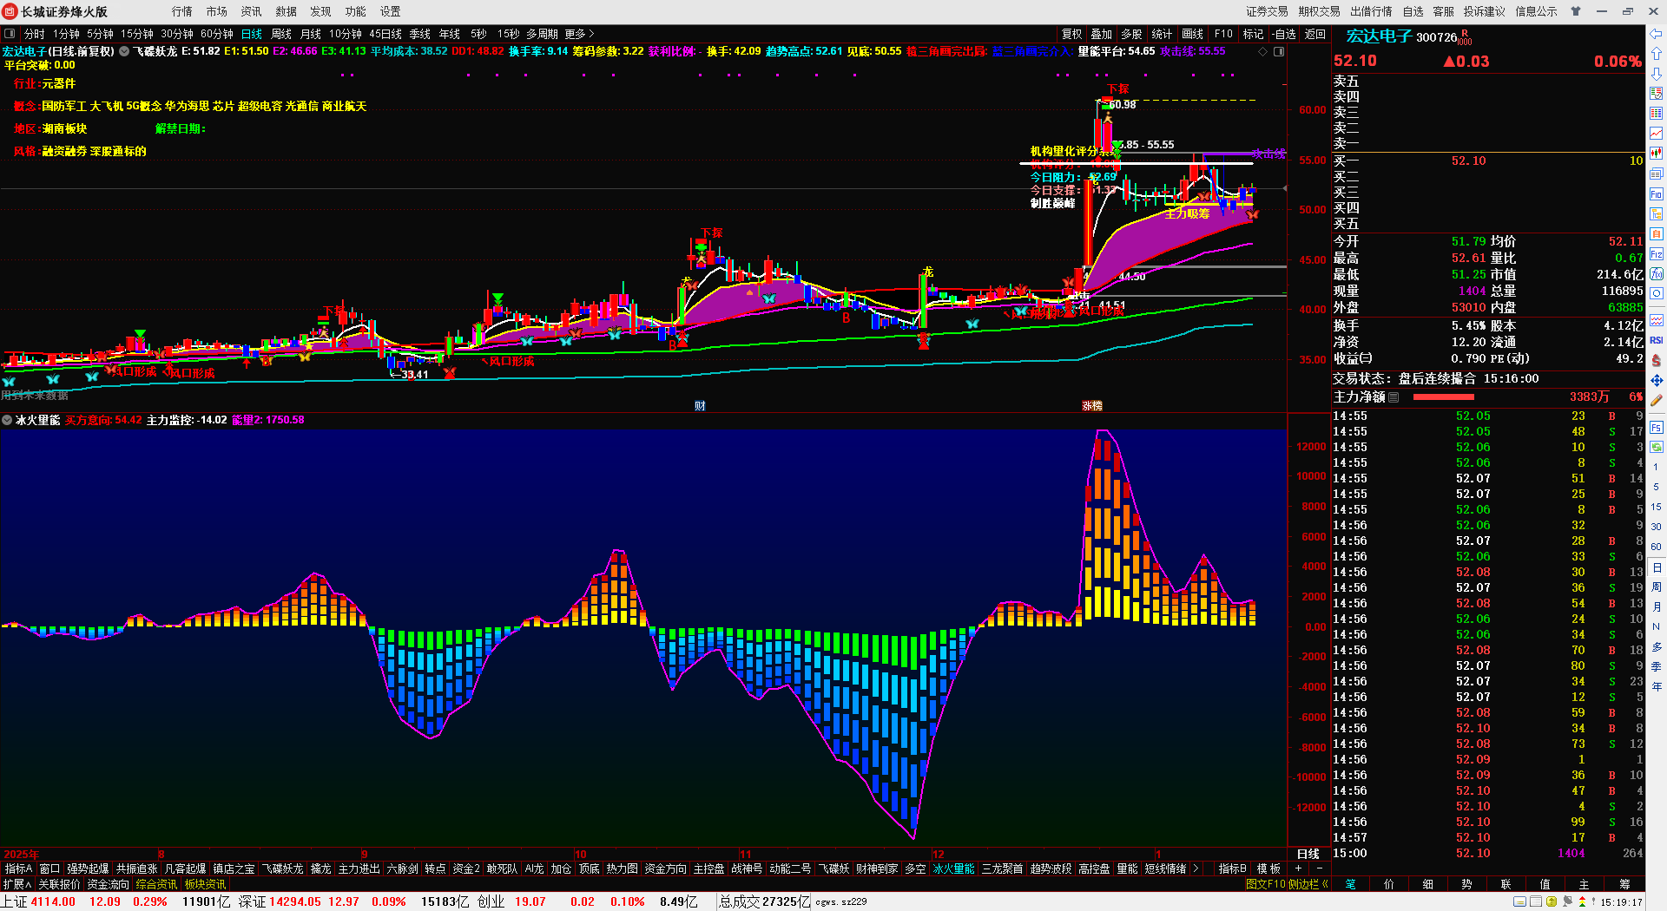1667x911 pixels.
Task: Toggle the 复权 price adjustment option
Action: (x=1071, y=34)
